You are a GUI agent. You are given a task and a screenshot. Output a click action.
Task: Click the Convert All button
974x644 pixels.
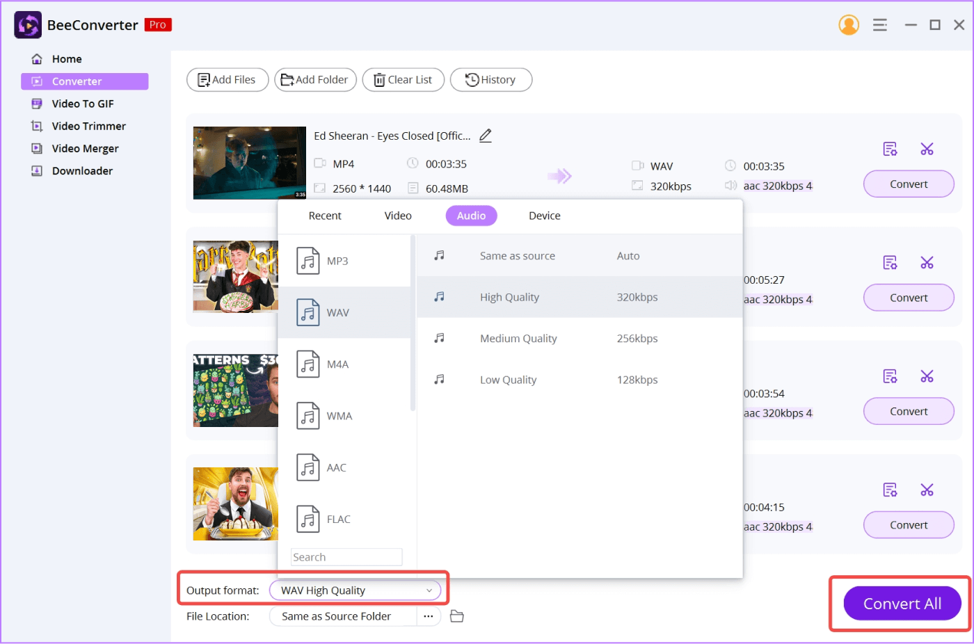pyautogui.click(x=902, y=604)
